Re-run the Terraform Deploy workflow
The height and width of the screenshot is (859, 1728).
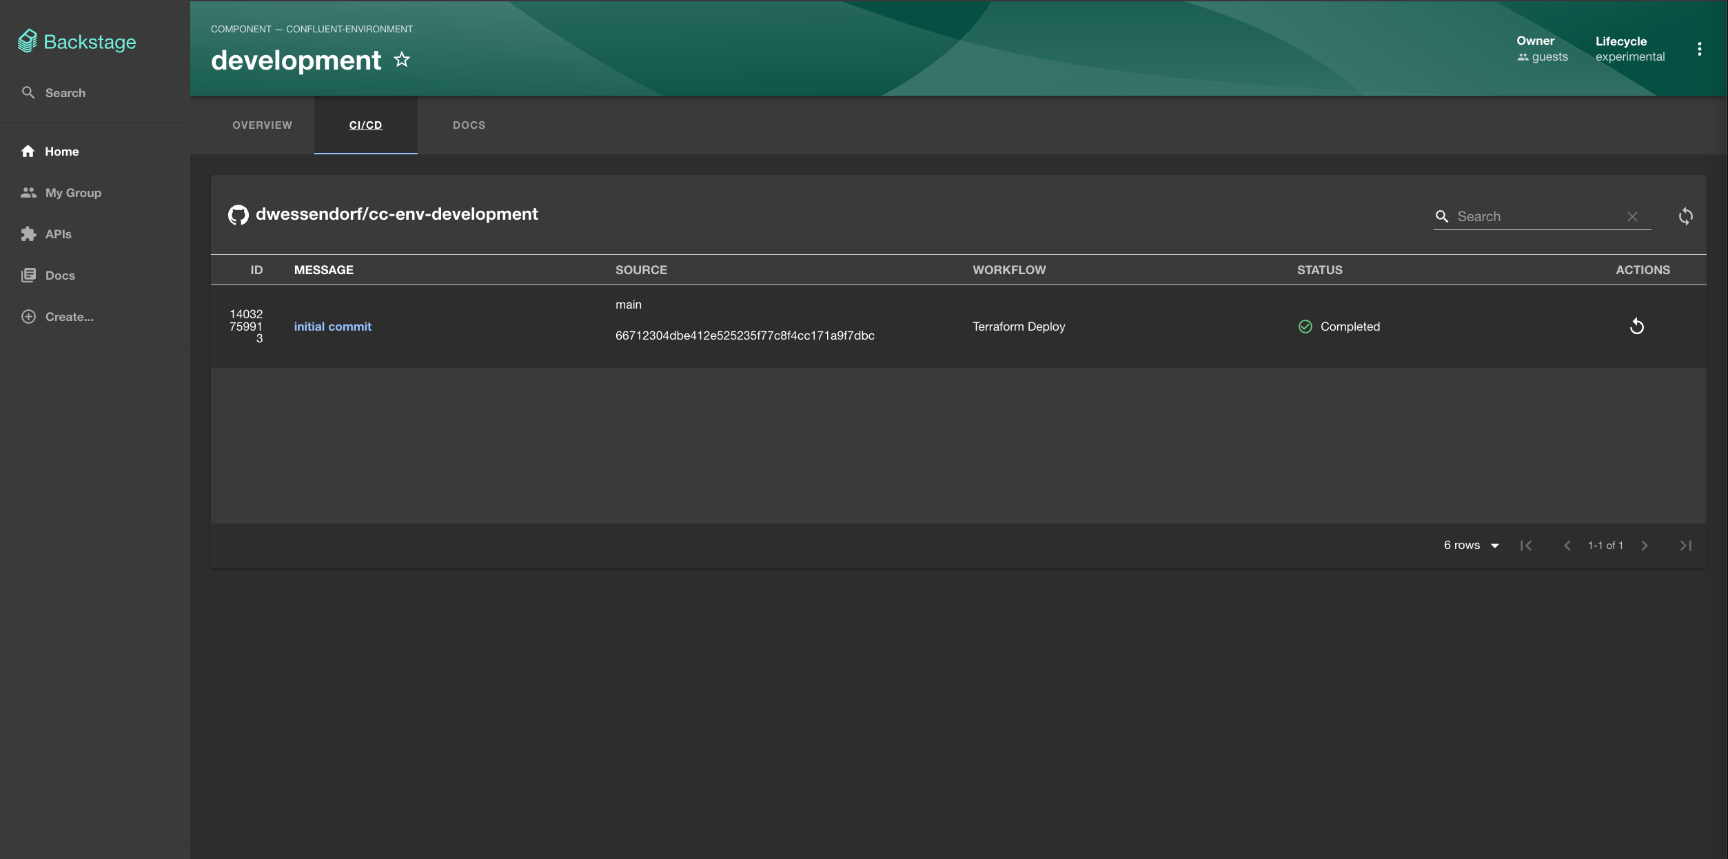coord(1637,327)
